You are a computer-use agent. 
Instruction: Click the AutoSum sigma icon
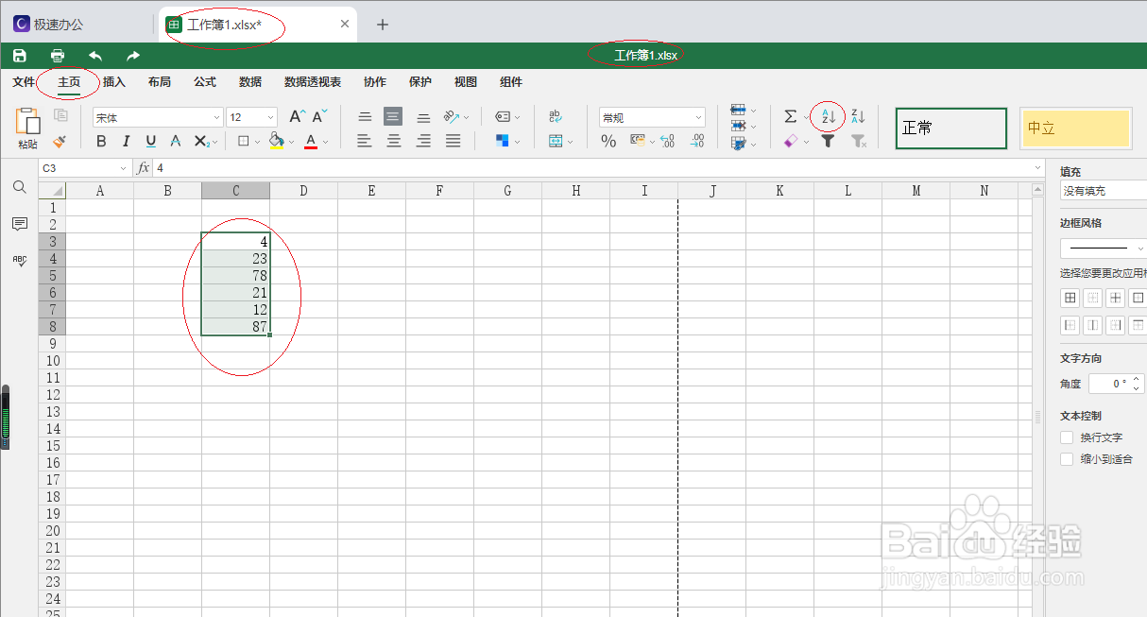click(x=791, y=116)
